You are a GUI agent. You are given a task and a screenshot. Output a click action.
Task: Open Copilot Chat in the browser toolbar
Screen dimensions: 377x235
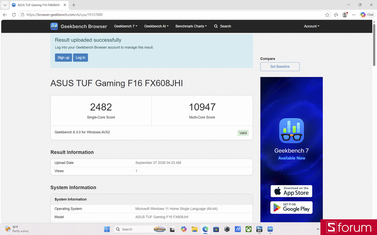[367, 15]
